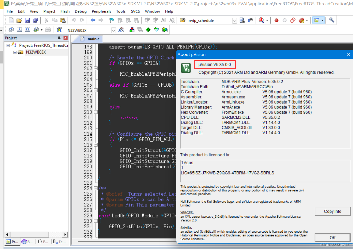Unindent the selected text lines
This screenshot has height=249, width=353.
(156, 20)
